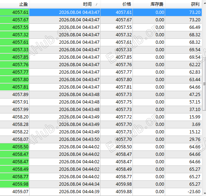Click the scrollbar track below the thumb

click(205, 150)
